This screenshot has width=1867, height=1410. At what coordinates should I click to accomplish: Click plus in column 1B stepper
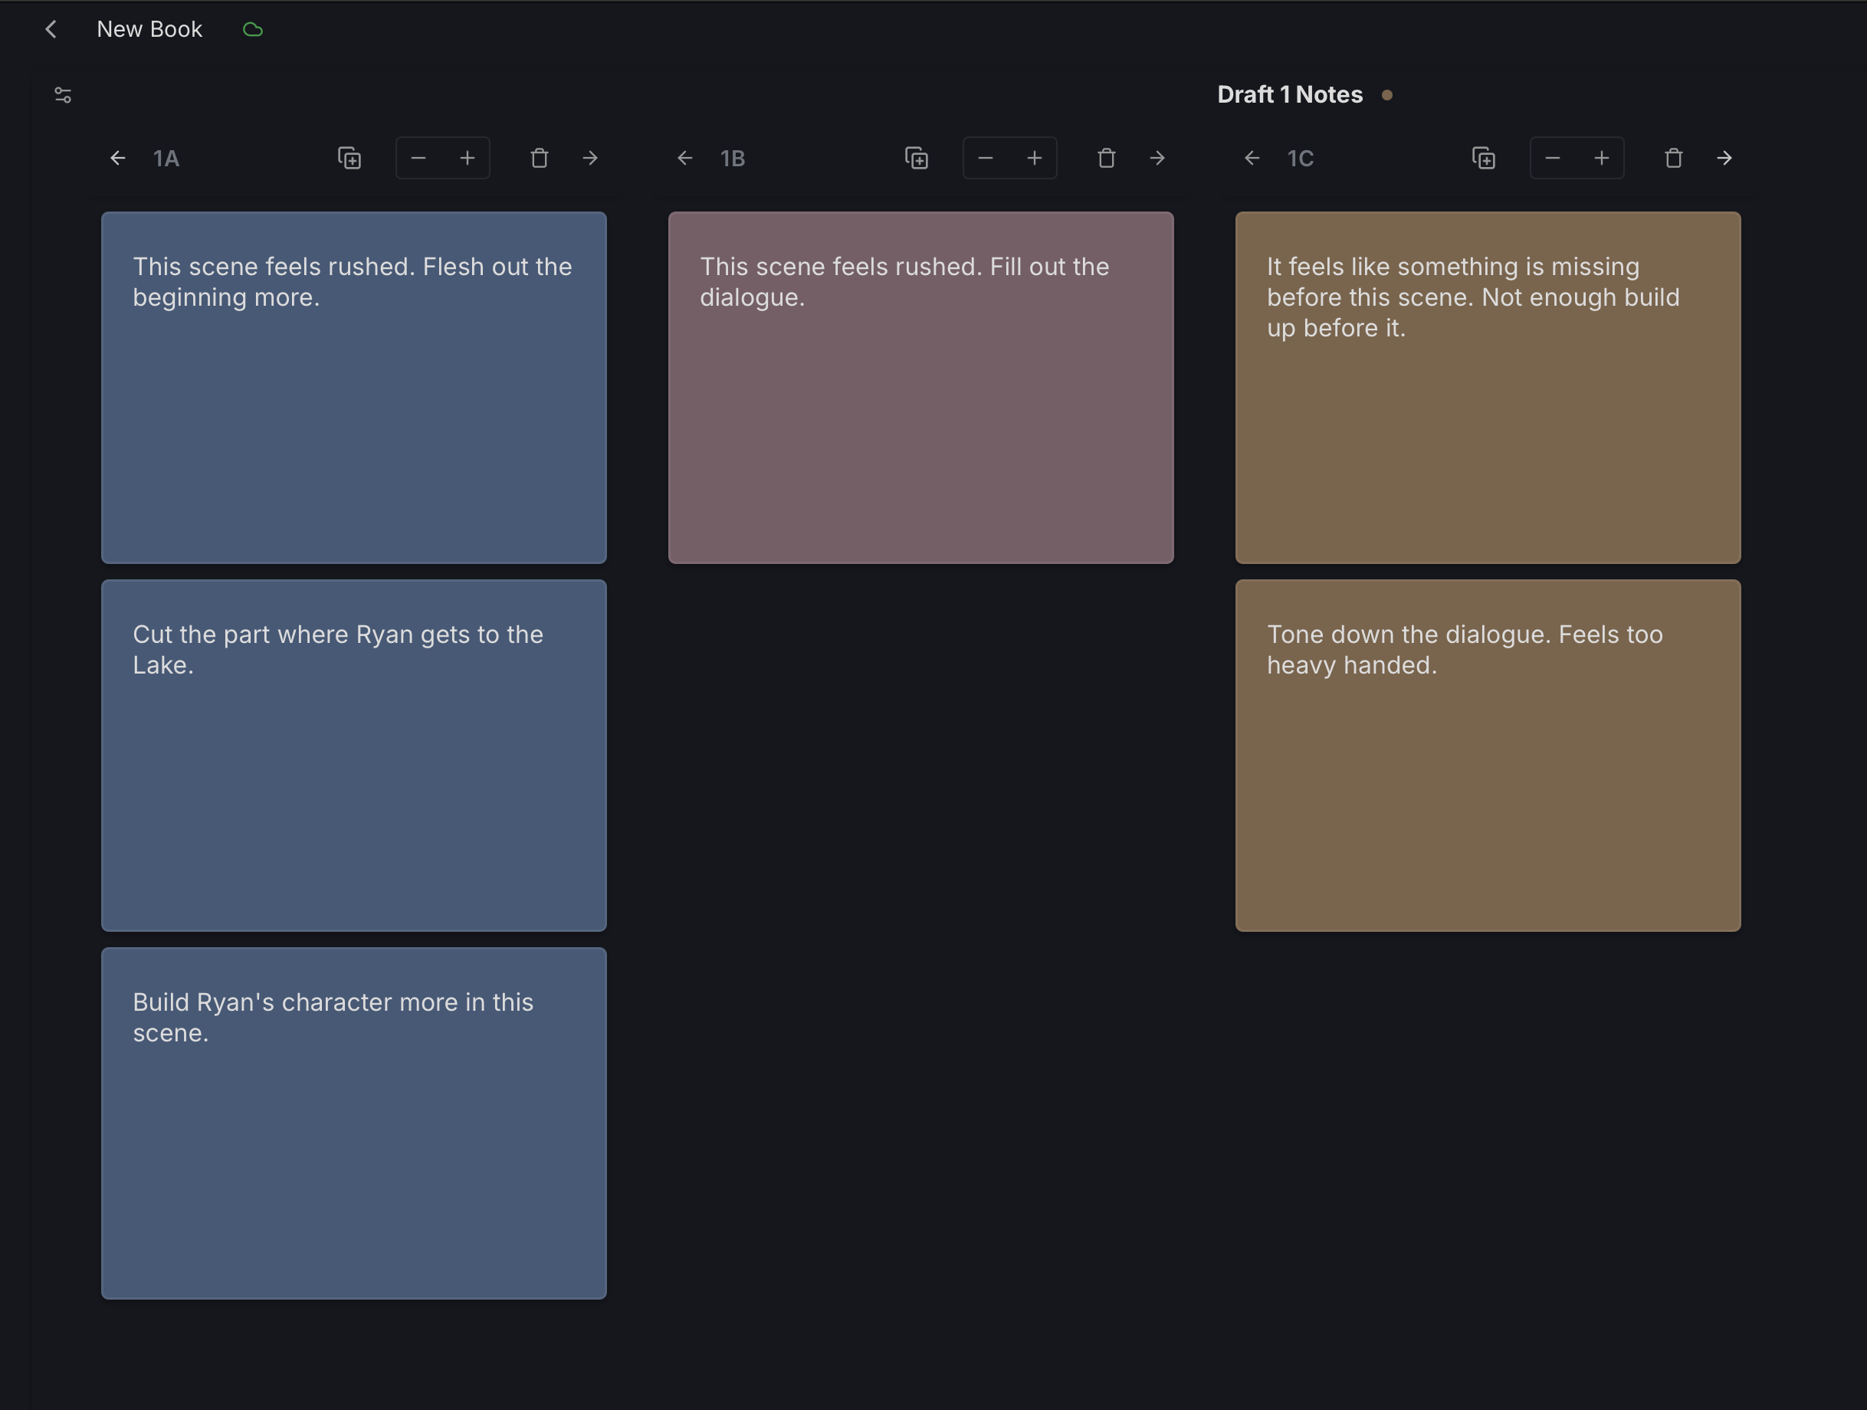click(1034, 159)
